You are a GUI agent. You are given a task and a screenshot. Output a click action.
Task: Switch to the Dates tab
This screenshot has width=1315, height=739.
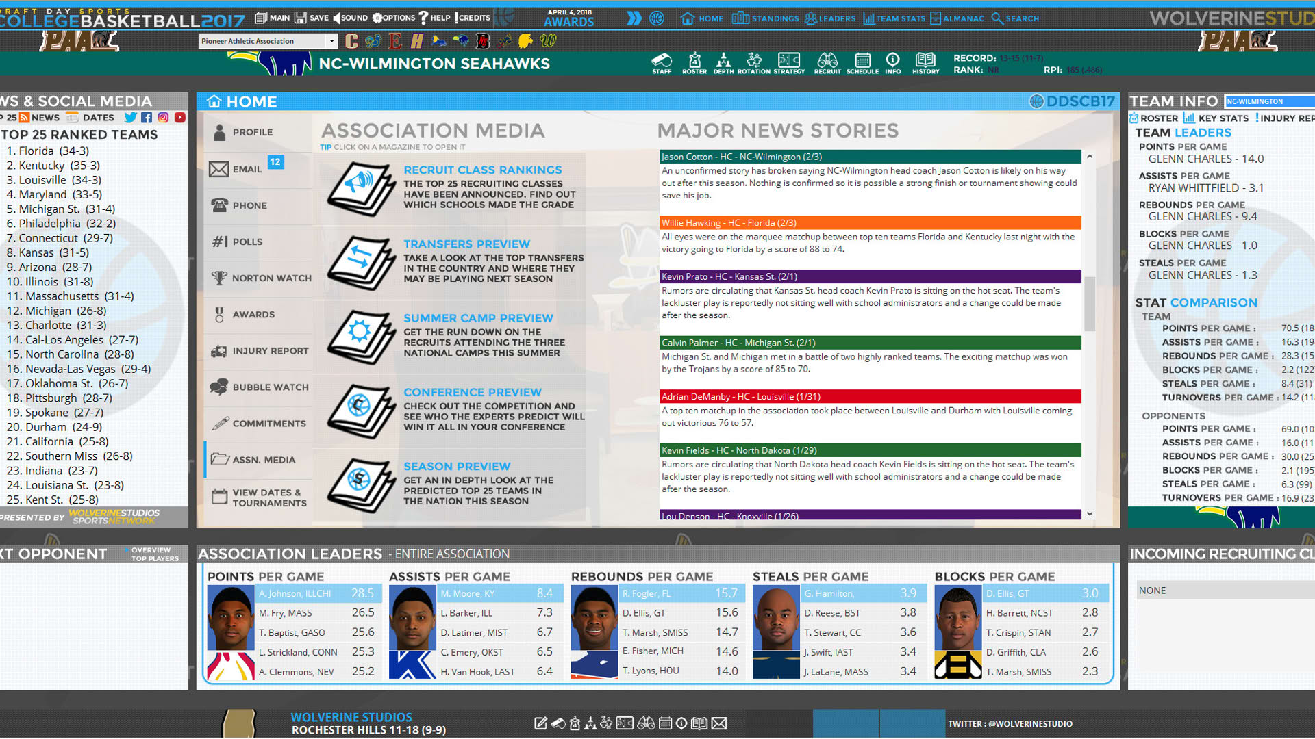90,118
